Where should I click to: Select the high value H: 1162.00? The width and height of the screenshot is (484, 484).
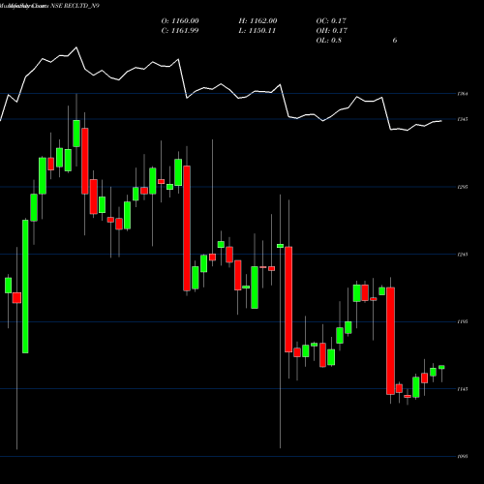(257, 21)
